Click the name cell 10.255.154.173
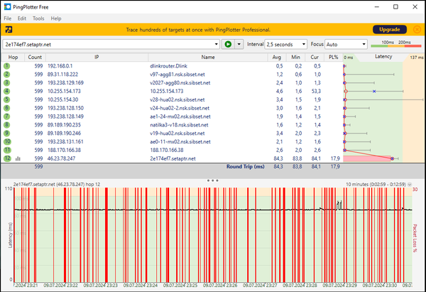This screenshot has width=426, height=292. point(167,91)
